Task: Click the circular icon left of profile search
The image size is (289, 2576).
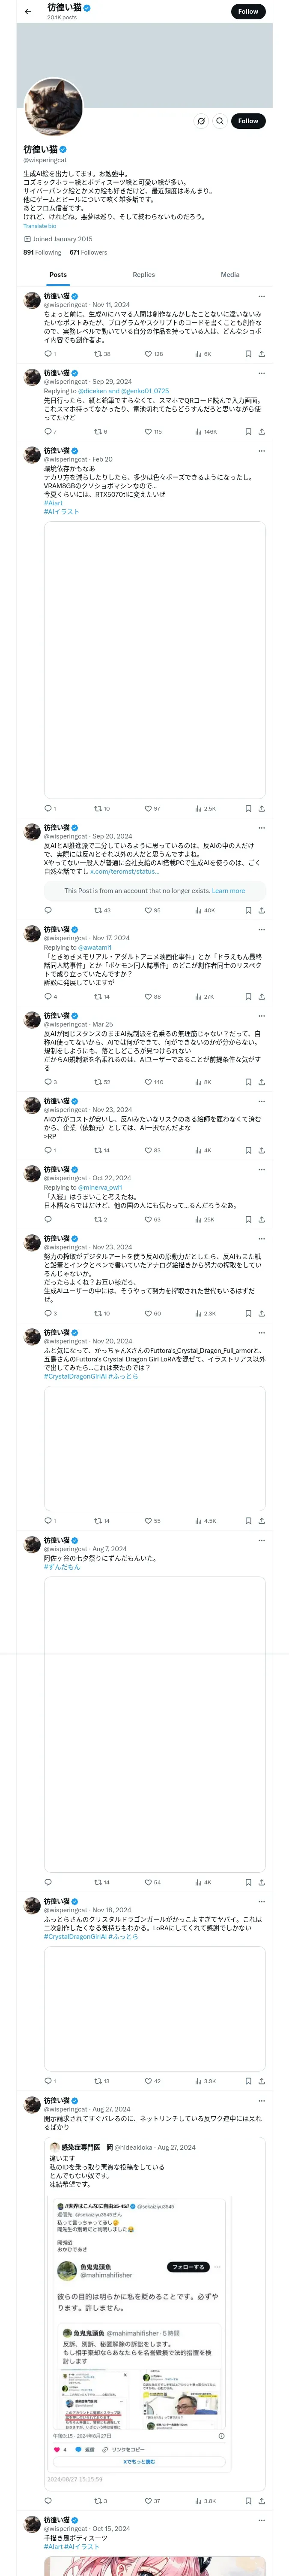Action: pyautogui.click(x=200, y=121)
